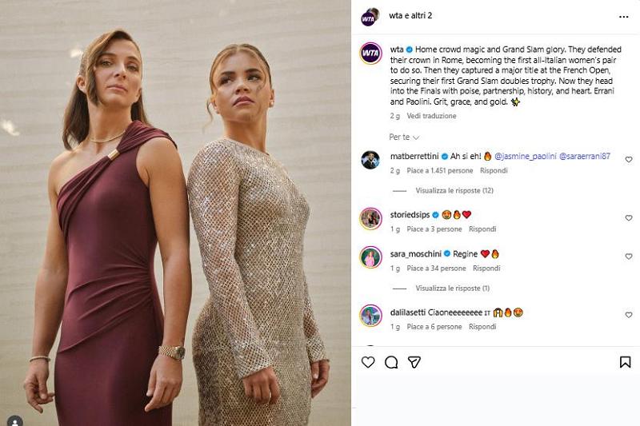Expand the 'Per te' comment sorting dropdown

point(404,137)
